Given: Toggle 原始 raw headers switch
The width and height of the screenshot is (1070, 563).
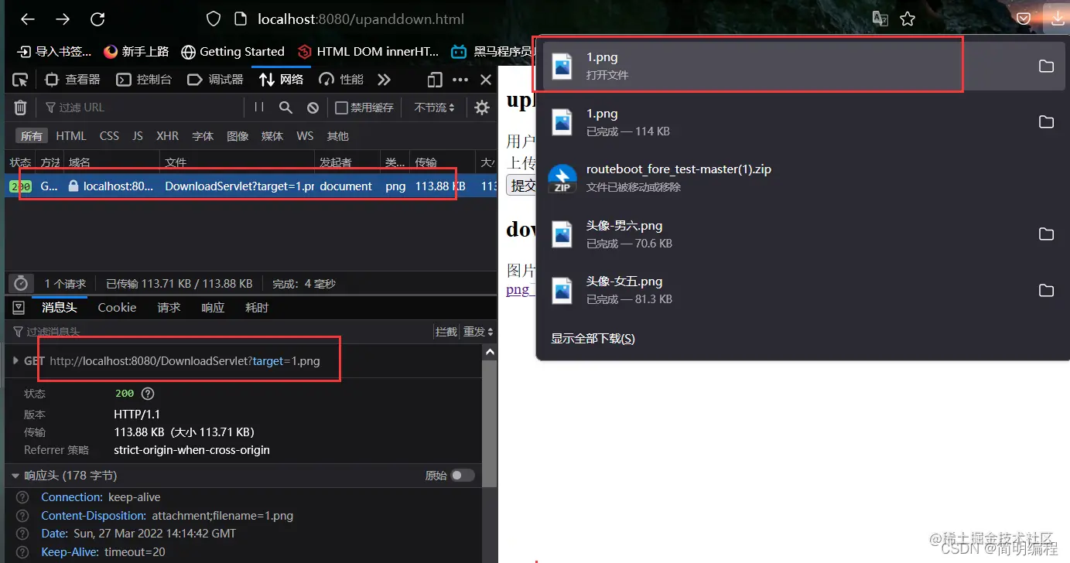Looking at the screenshot, I should point(463,476).
